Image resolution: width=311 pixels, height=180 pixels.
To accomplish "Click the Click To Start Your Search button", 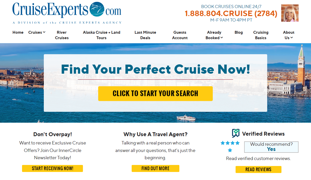I will point(155,94).
